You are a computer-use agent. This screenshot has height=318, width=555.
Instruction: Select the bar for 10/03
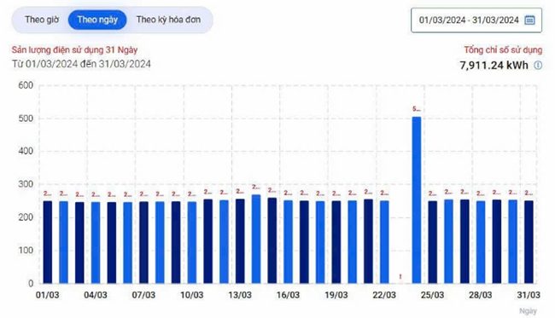pos(192,242)
